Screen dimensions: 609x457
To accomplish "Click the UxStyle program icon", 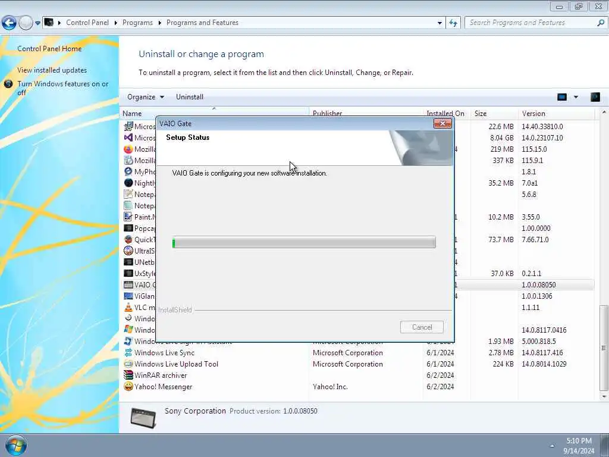I will click(128, 273).
